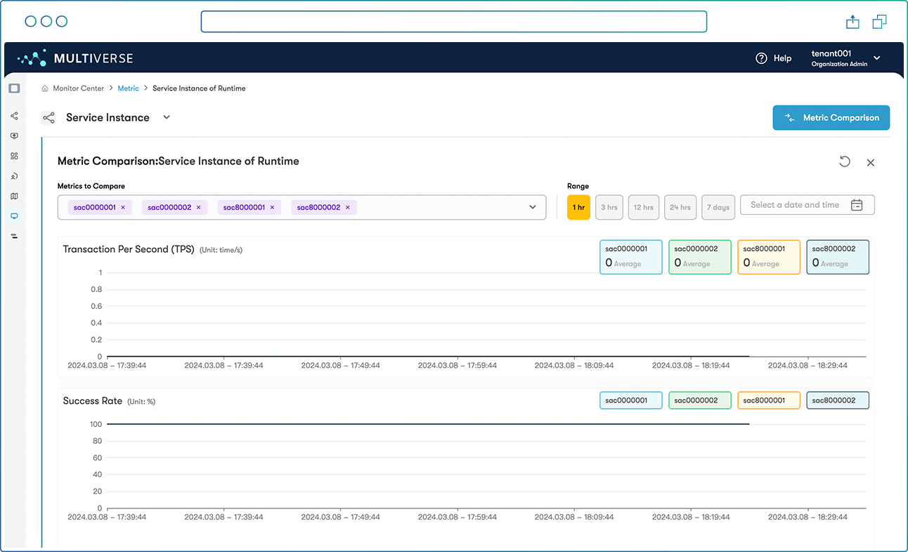
Task: Click the Metric Comparison button
Action: click(831, 118)
